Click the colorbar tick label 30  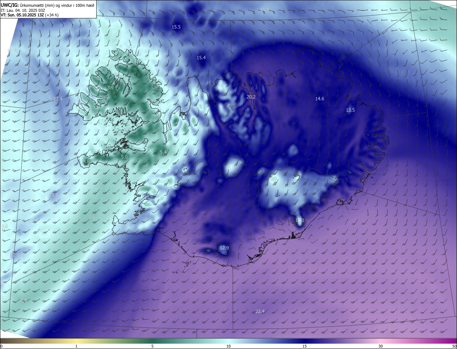pyautogui.click(x=381, y=347)
